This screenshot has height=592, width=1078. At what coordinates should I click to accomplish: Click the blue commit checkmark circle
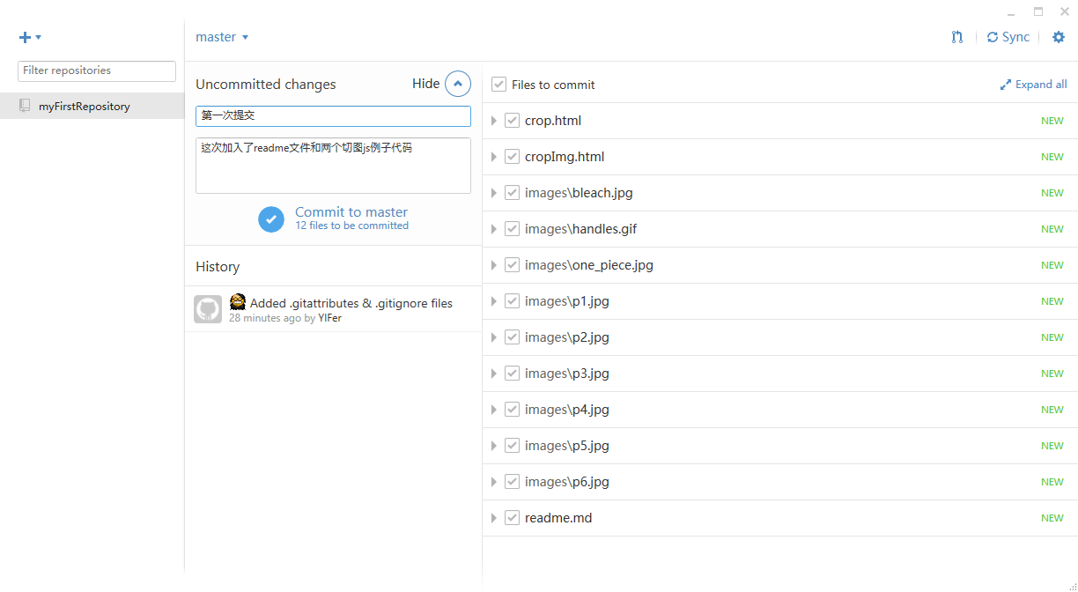[271, 219]
